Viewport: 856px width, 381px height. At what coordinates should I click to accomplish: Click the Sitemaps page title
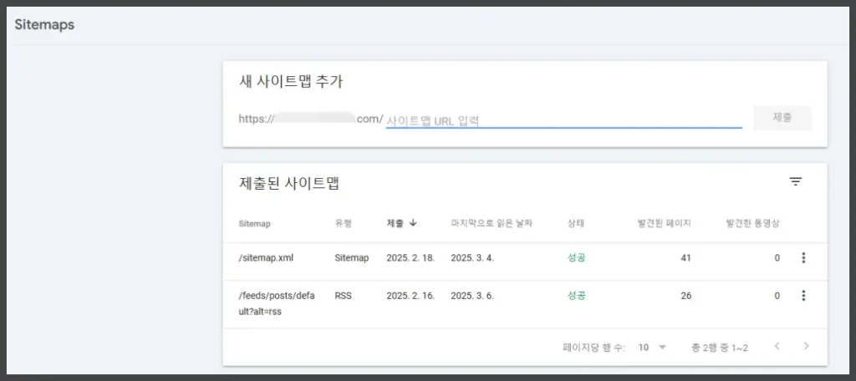(x=44, y=24)
